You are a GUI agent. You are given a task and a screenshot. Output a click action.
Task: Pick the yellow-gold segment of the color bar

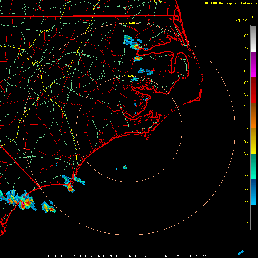(x=253, y=141)
